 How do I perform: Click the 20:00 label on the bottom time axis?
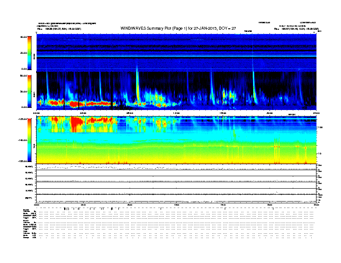coord(270,205)
